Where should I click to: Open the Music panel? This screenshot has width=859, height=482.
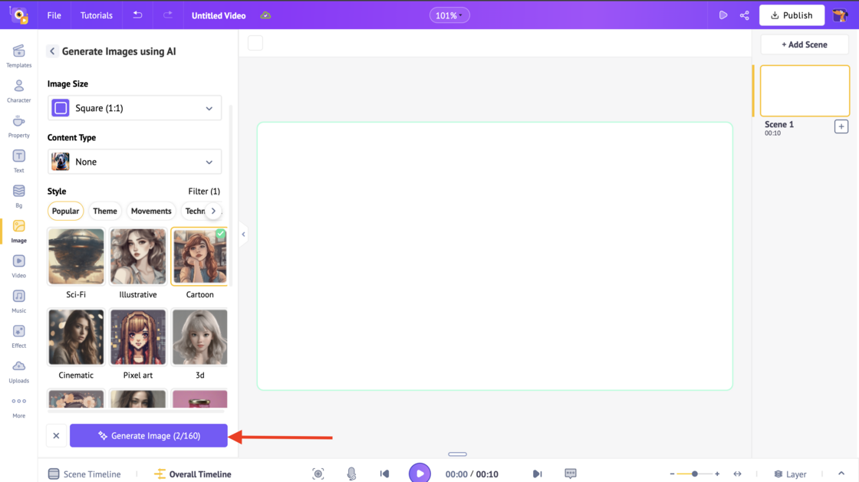[18, 300]
